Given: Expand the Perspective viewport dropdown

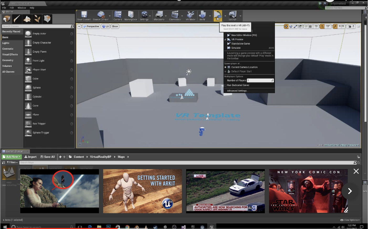Looking at the screenshot, I should [91, 27].
